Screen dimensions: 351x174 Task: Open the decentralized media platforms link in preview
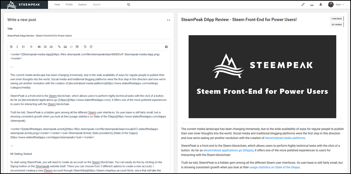click(285, 138)
